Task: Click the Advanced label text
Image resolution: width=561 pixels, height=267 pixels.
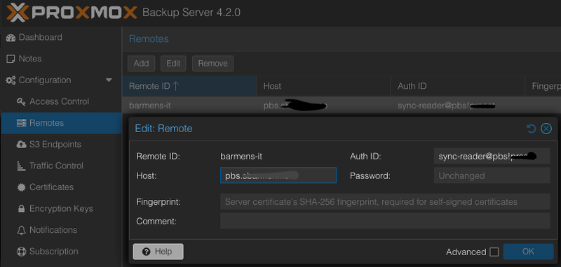Action: tap(466, 252)
